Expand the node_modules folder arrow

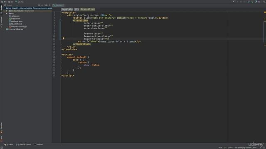(x=7, y=11)
